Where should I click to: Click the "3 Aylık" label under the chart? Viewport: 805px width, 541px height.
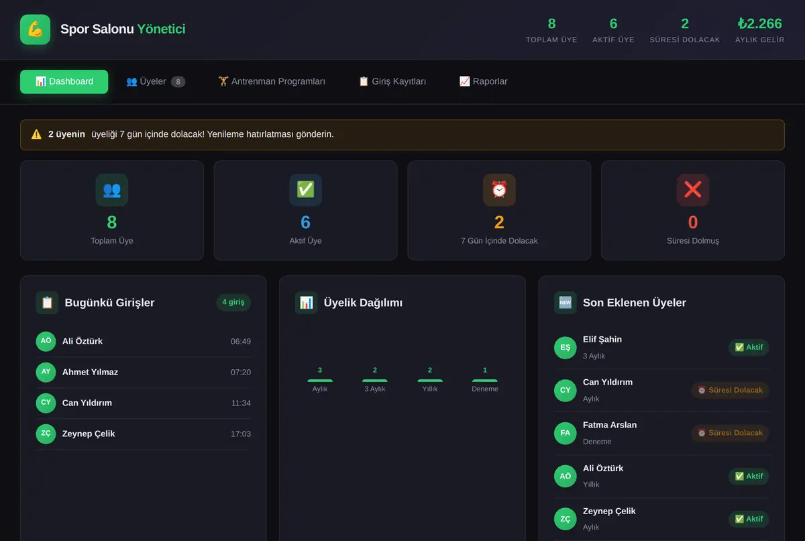click(375, 389)
